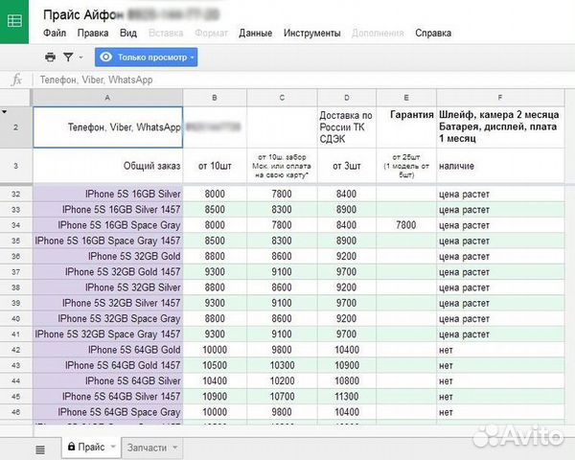Select value 10700 in row 45
This screenshot has height=460, width=575.
pyautogui.click(x=282, y=397)
